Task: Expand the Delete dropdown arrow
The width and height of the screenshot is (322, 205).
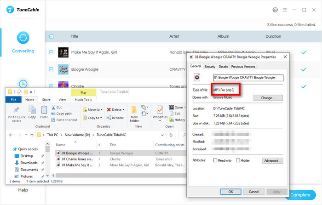Action: click(123, 109)
